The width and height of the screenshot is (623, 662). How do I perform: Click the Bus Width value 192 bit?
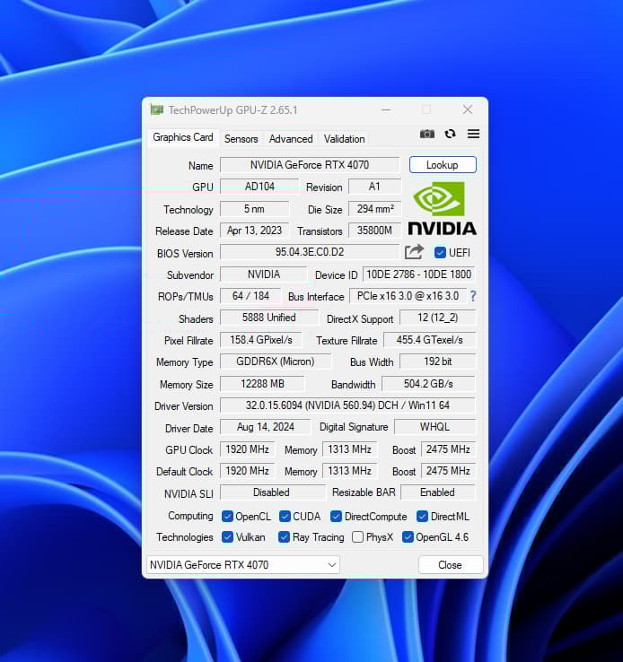437,361
